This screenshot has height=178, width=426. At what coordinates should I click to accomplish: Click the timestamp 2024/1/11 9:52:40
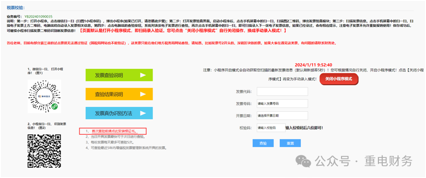(x=313, y=65)
